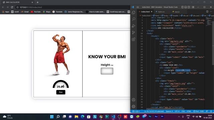The width and height of the screenshot is (214, 120).
Task: Open the Accounts menu in VS Code
Action: point(134,100)
